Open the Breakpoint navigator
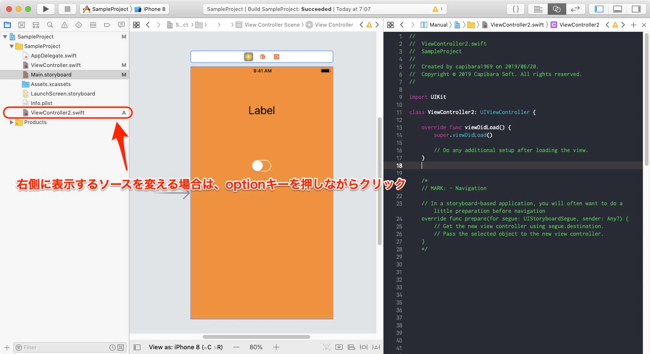The image size is (650, 354). pos(107,25)
